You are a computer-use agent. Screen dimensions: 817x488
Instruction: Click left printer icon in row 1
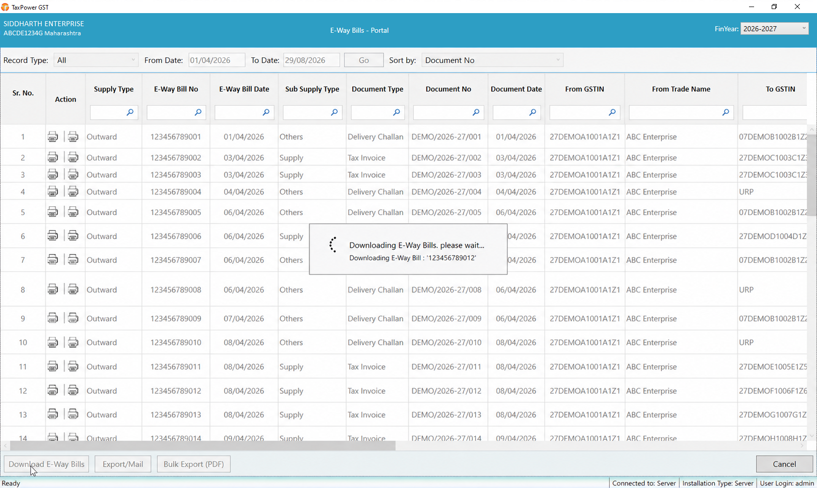point(53,136)
